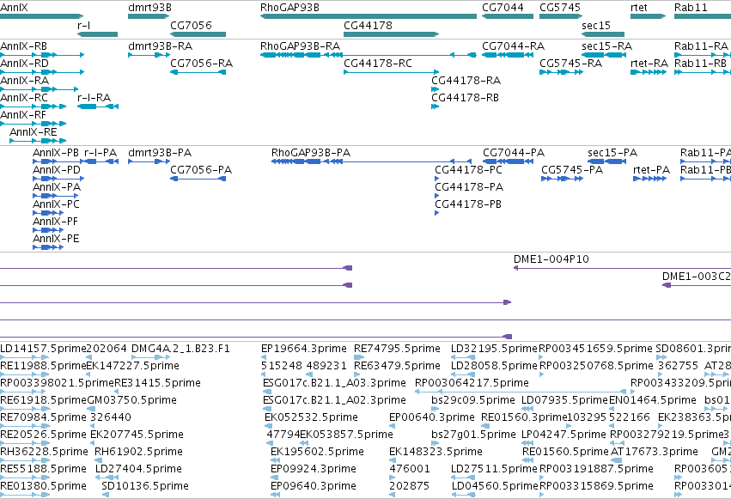Click the CG7056-RA transcript label
Viewport: 731px width, 499px height.
point(201,64)
